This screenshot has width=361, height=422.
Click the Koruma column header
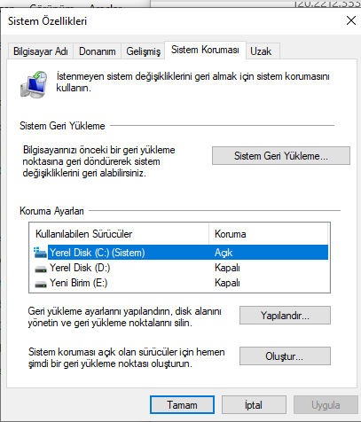269,234
